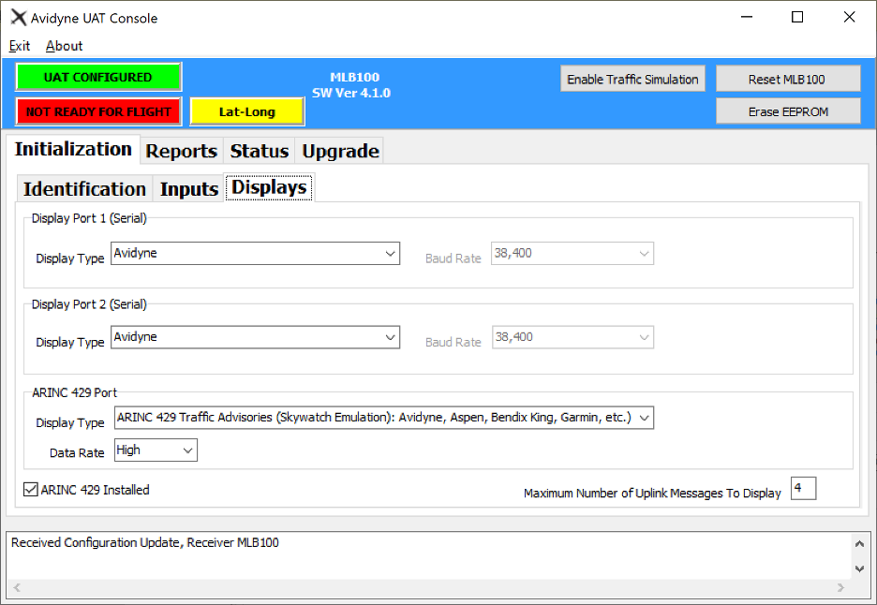Click the Maximum Uplink Messages input field
877x605 pixels.
click(803, 488)
